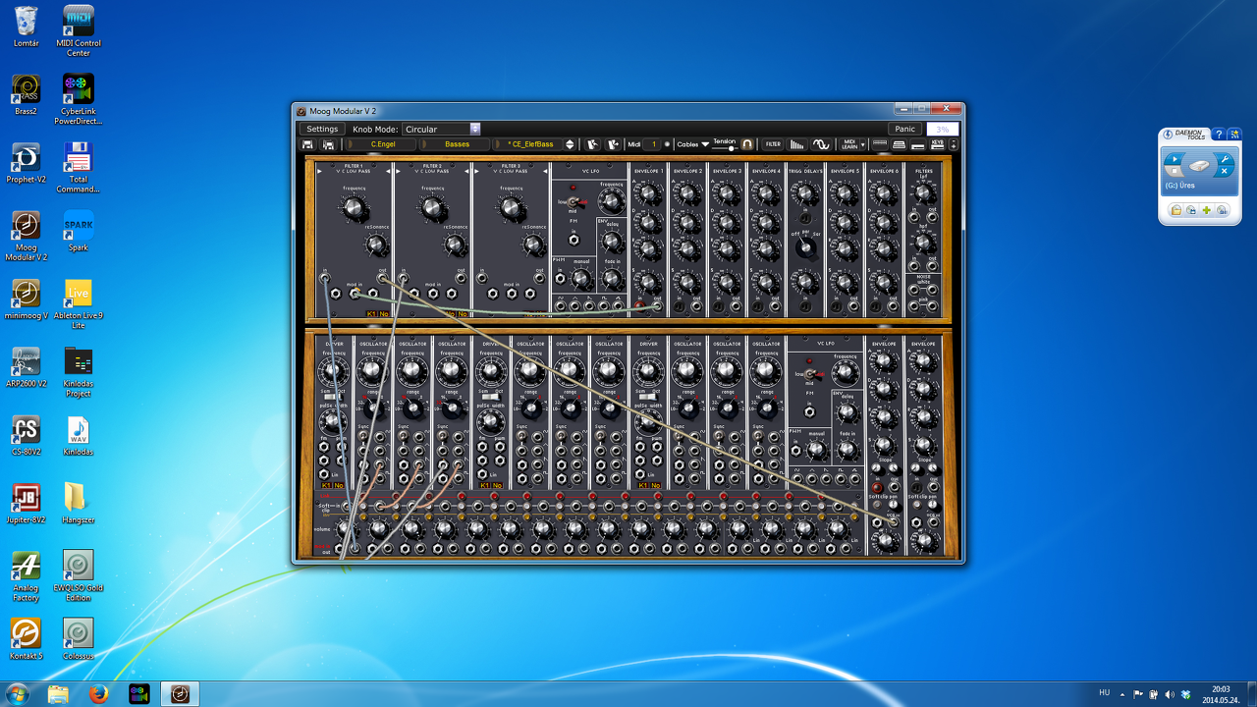Click the green plus in Daemon Tools gadget

1206,210
